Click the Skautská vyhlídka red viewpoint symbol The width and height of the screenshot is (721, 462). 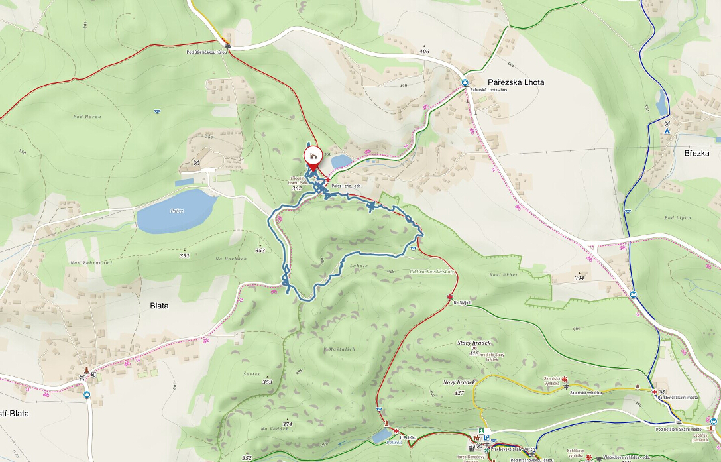(564, 380)
